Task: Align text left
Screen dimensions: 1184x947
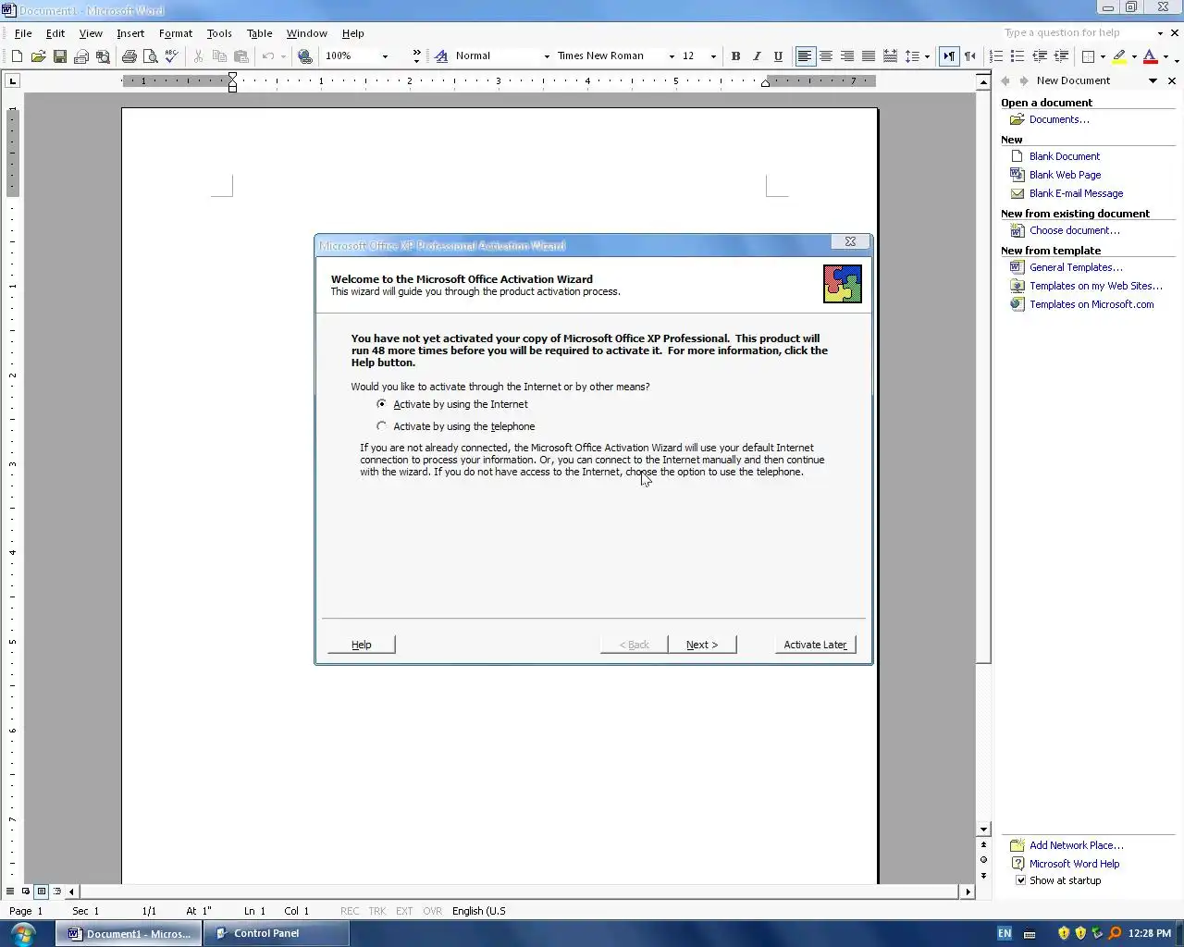Action: [x=805, y=56]
